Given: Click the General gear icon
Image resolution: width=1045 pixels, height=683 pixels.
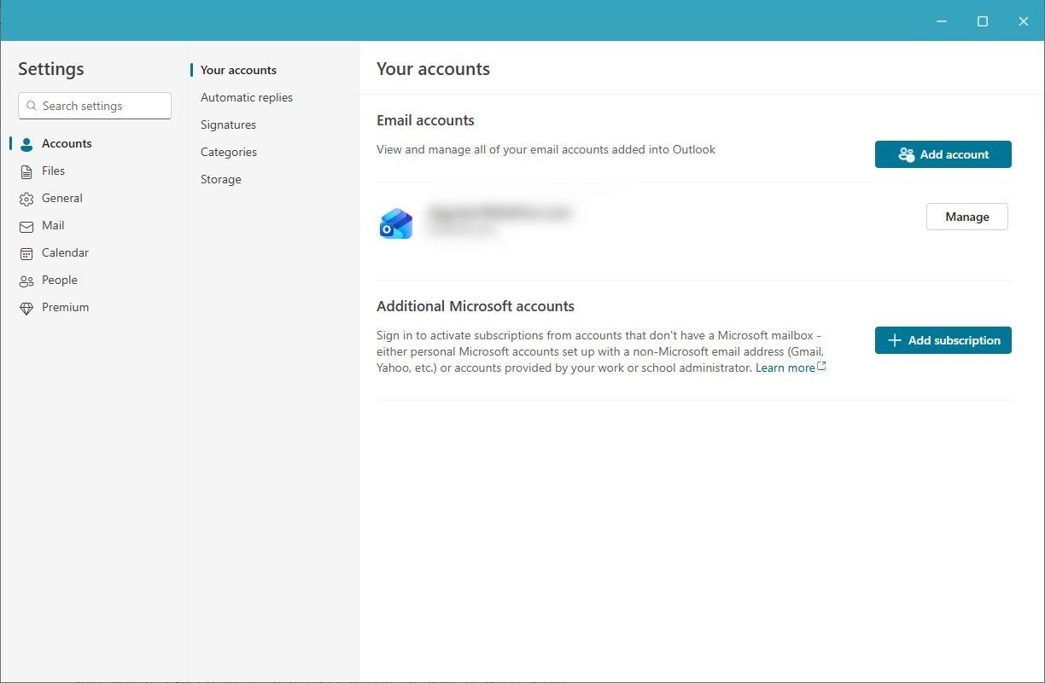Looking at the screenshot, I should click(x=26, y=199).
